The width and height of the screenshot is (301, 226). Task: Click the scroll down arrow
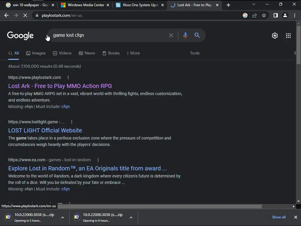(298, 201)
